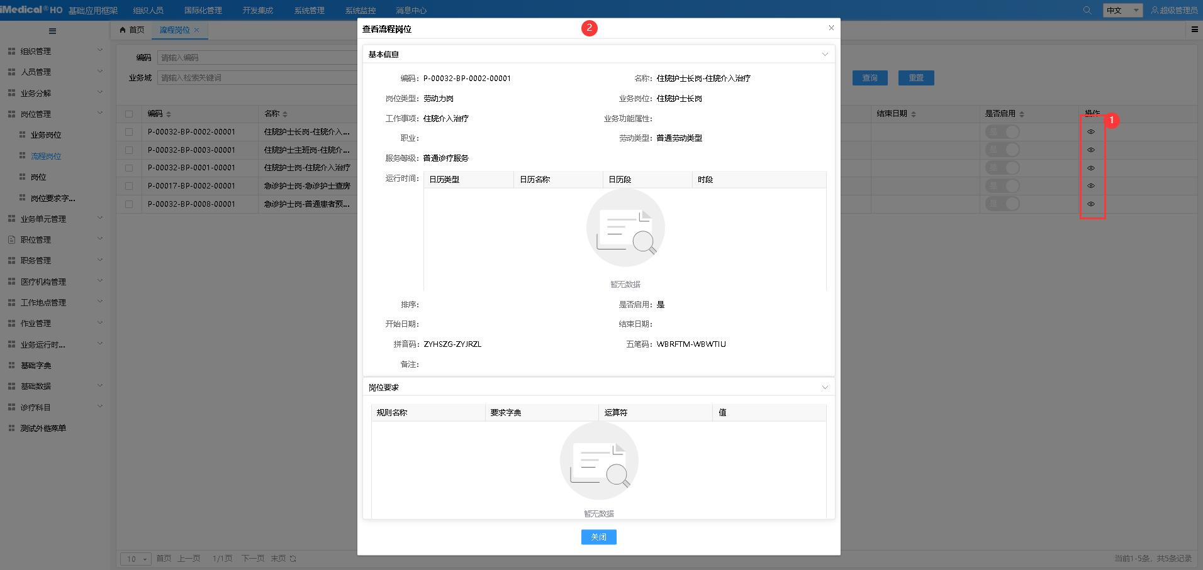Click the home icon tab 首页
This screenshot has width=1203, height=570.
pyautogui.click(x=132, y=30)
